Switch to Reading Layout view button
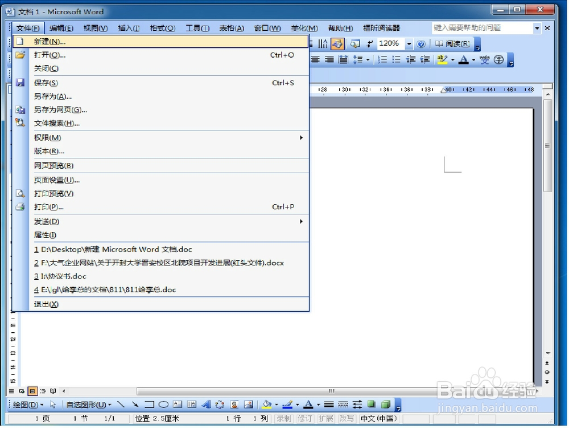This screenshot has height=428, width=569. [53, 391]
